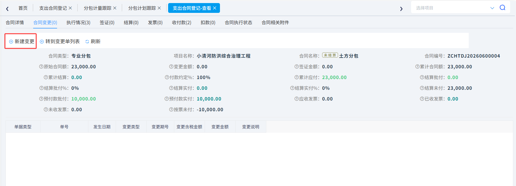Click the help icon beside 签证金额
The width and height of the screenshot is (516, 186).
pyautogui.click(x=297, y=66)
